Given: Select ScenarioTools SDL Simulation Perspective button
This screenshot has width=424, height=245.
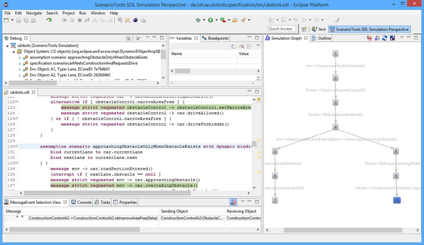Looking at the screenshot, I should click(369, 29).
